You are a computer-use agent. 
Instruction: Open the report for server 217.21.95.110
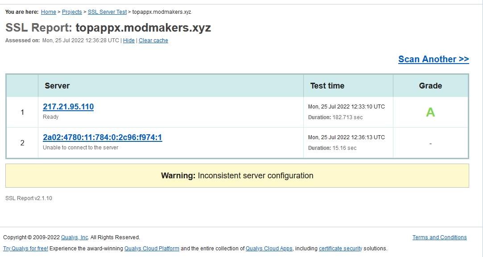pyautogui.click(x=68, y=107)
